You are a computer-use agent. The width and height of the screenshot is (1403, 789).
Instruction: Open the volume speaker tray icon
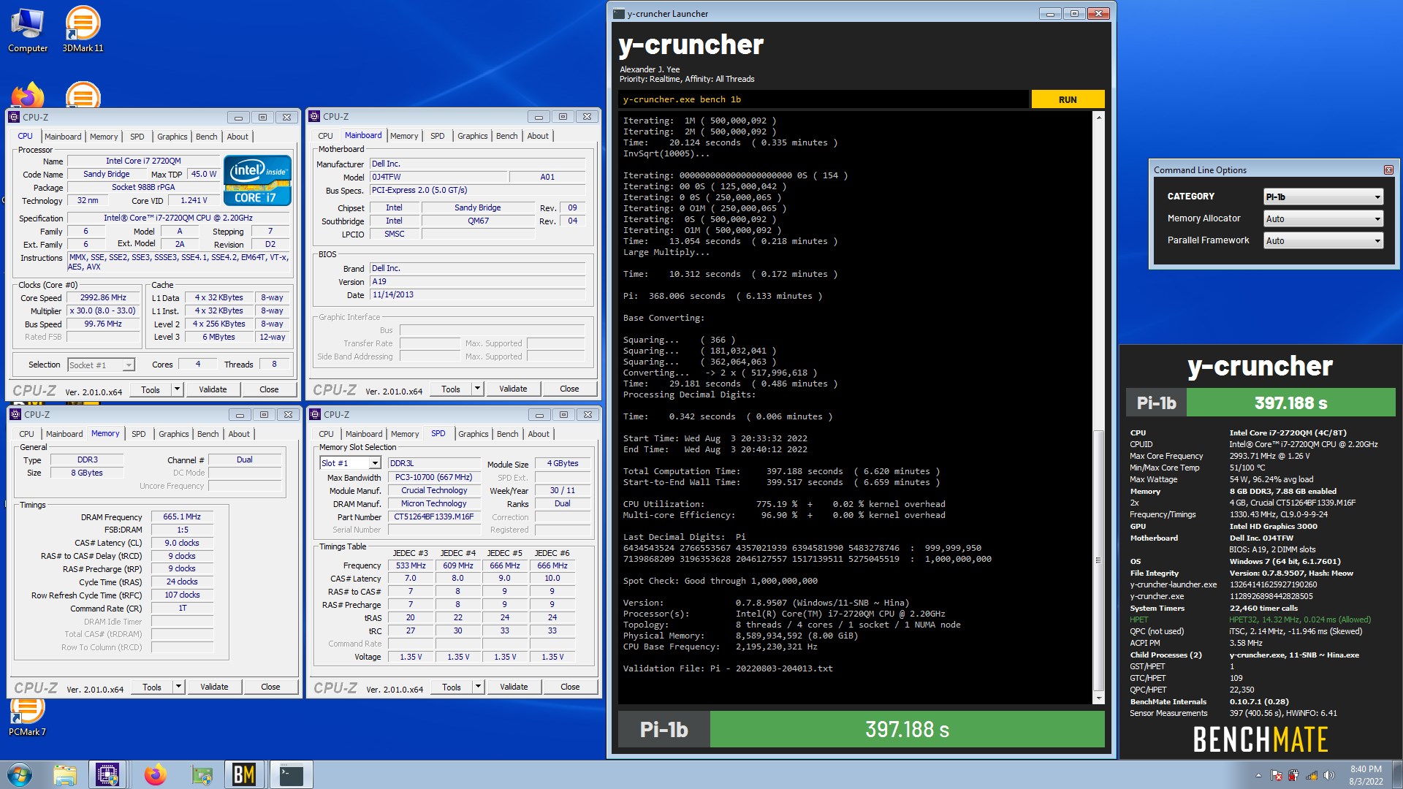click(x=1329, y=775)
